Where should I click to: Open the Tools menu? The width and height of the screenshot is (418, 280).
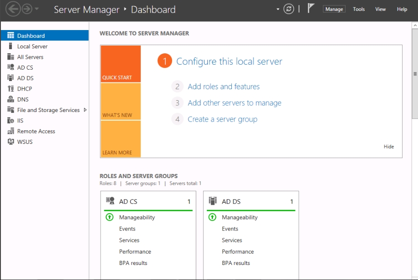(x=359, y=9)
